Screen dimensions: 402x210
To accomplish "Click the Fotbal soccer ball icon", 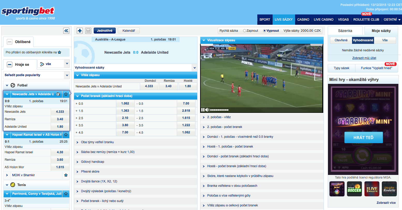I will (13, 85).
